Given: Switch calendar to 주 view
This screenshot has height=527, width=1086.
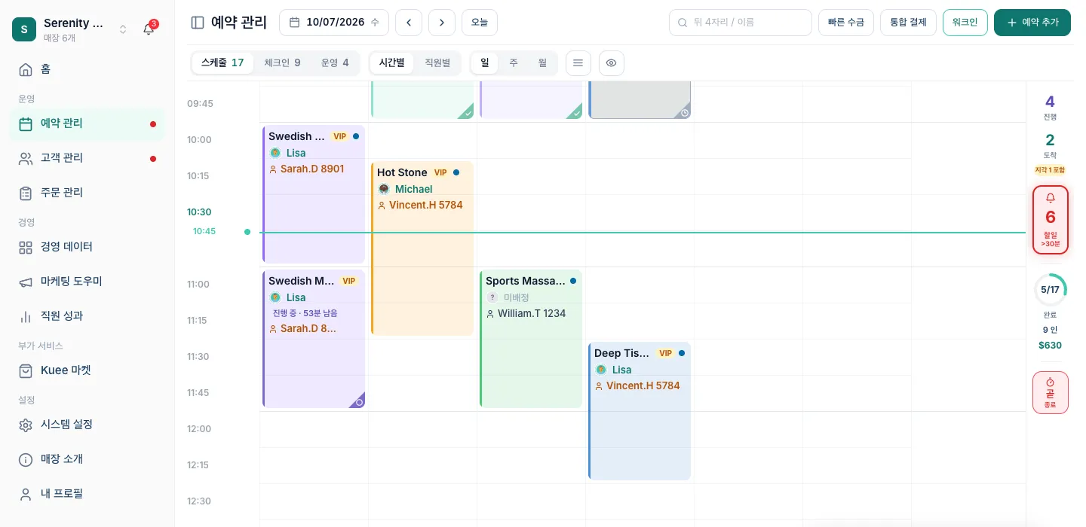Looking at the screenshot, I should coord(514,63).
